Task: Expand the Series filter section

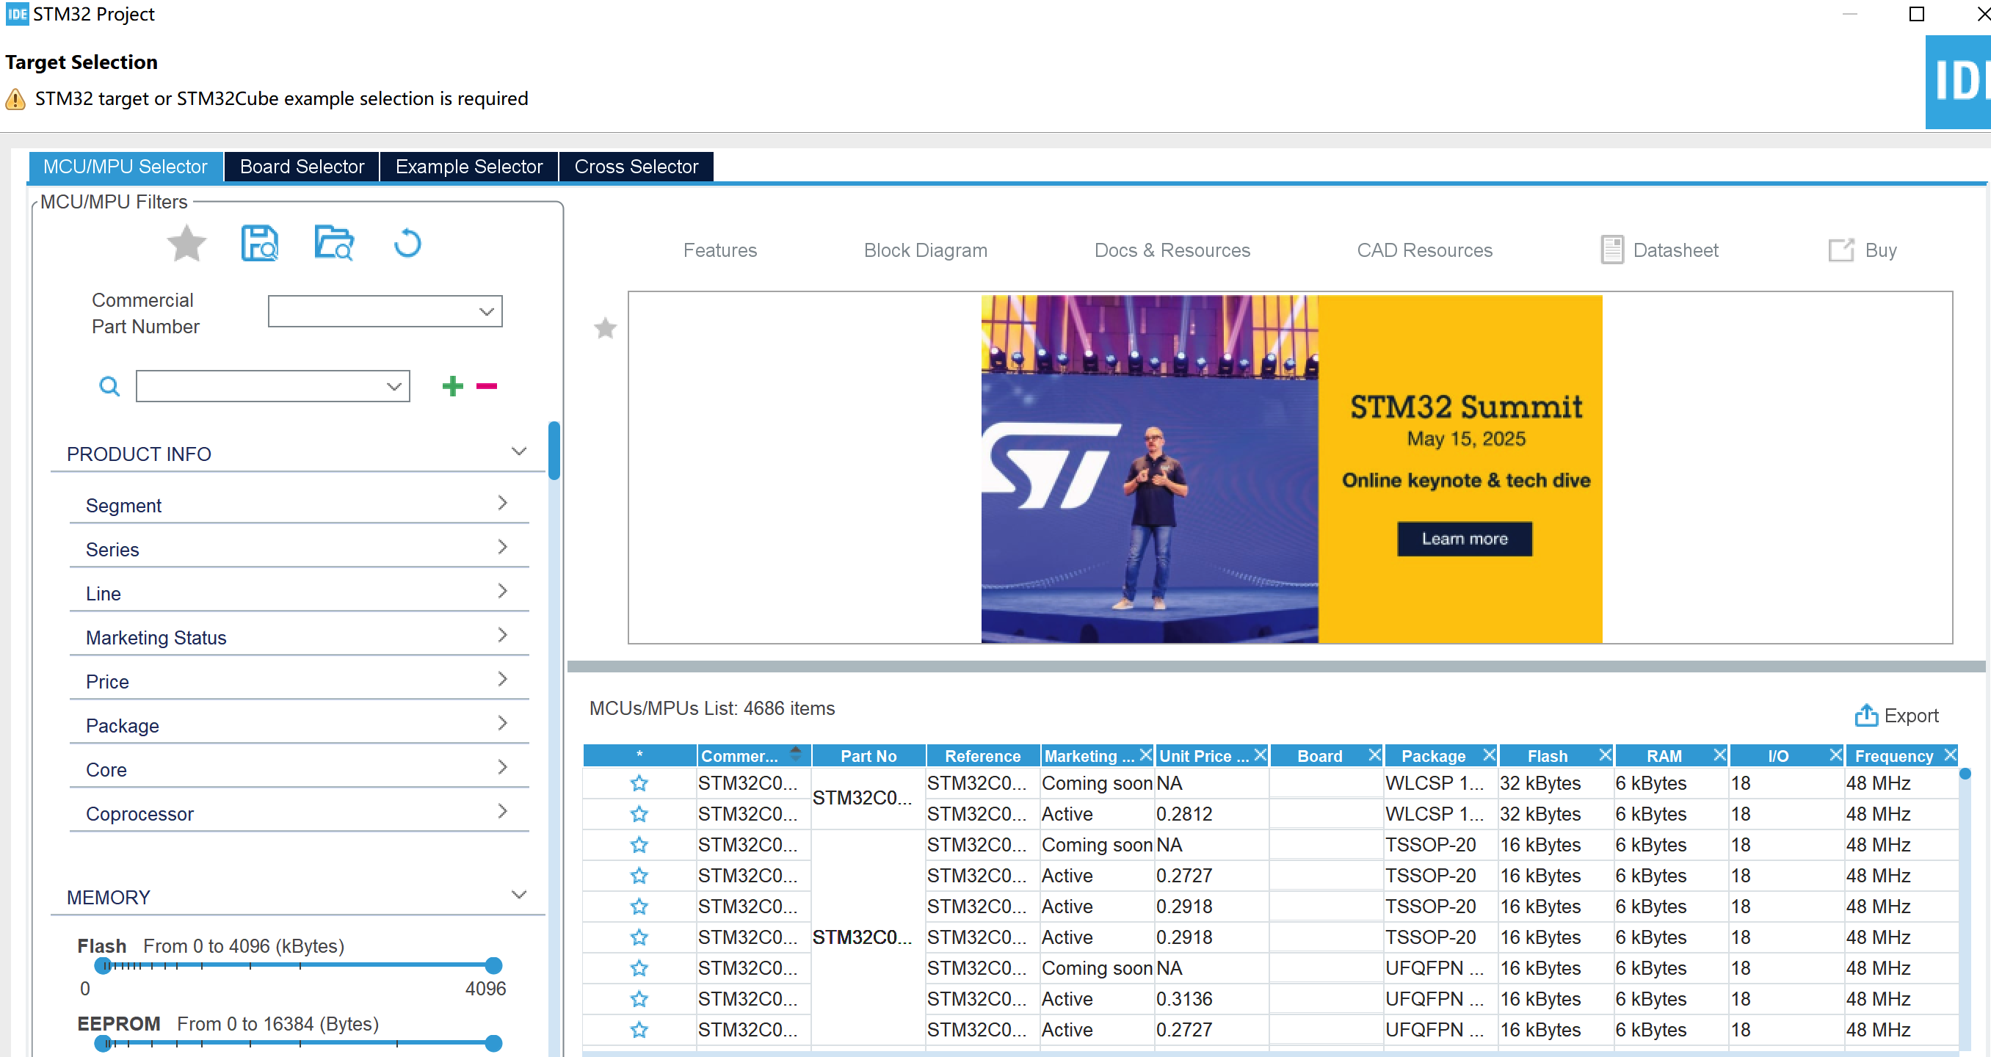Action: (503, 546)
